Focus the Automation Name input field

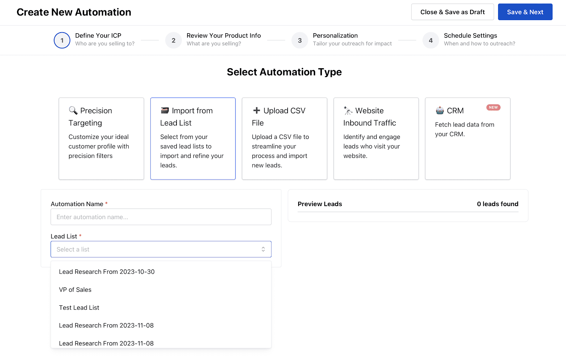click(x=161, y=217)
